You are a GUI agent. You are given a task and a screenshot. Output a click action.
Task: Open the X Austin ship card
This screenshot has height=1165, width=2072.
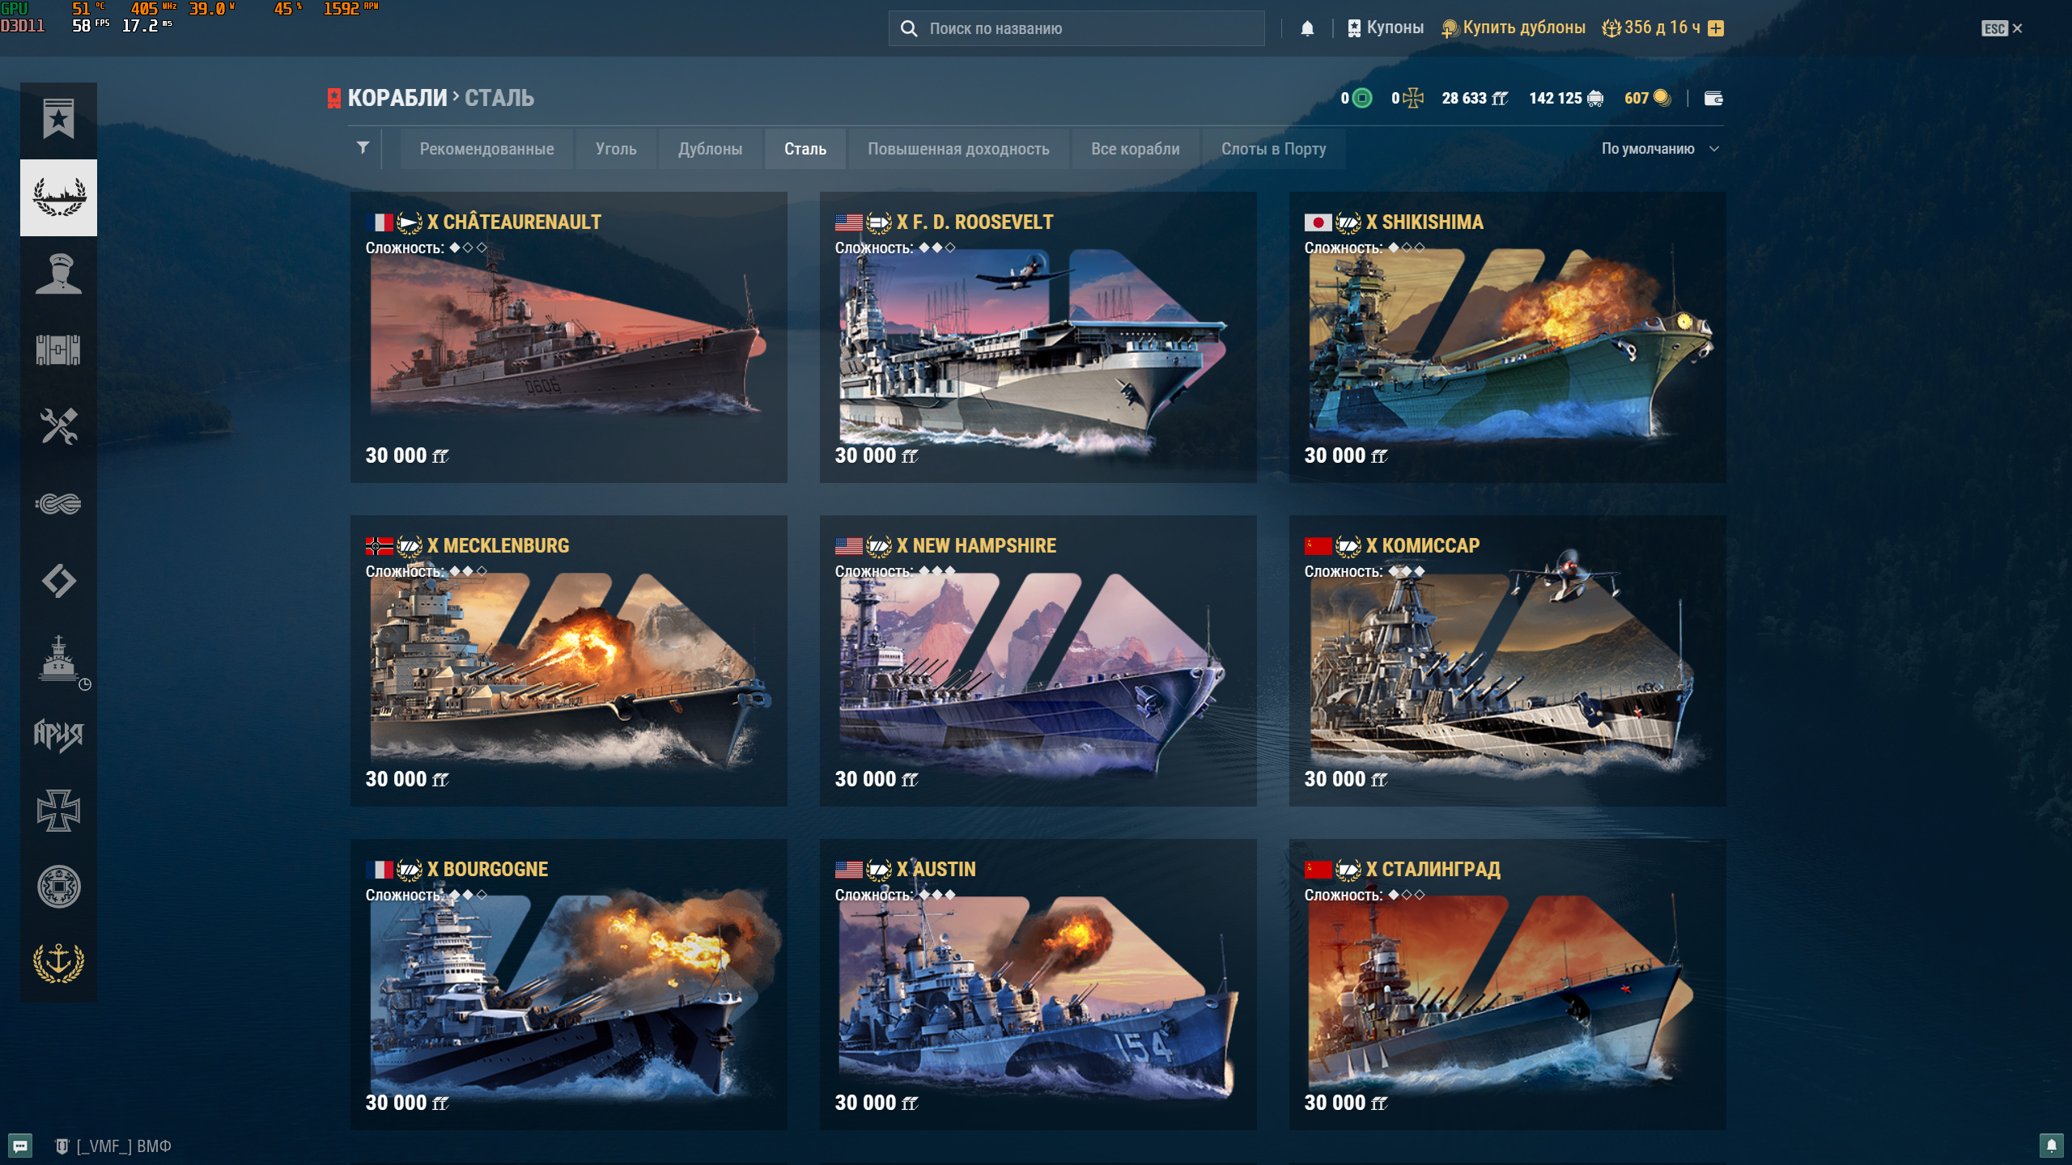point(1038,985)
